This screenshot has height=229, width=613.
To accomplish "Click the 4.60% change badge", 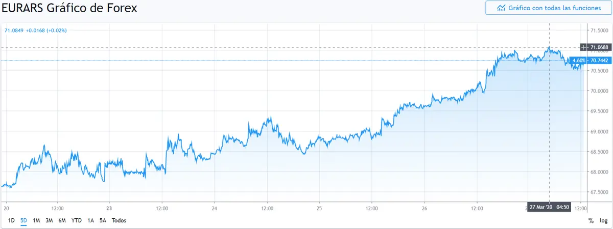I will [579, 61].
